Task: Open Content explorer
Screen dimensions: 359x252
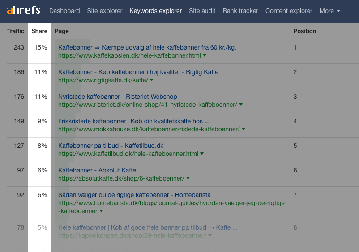Action: (x=289, y=11)
